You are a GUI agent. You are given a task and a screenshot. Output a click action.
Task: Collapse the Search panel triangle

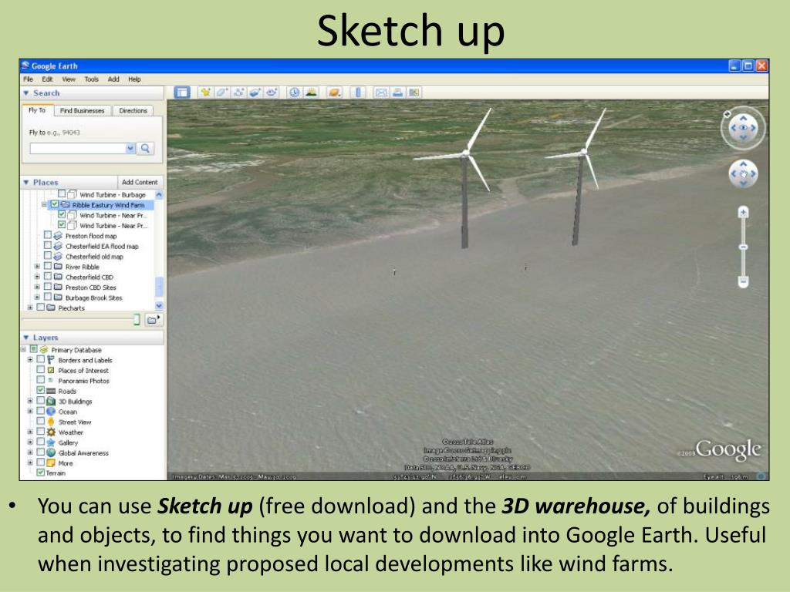pyautogui.click(x=26, y=93)
